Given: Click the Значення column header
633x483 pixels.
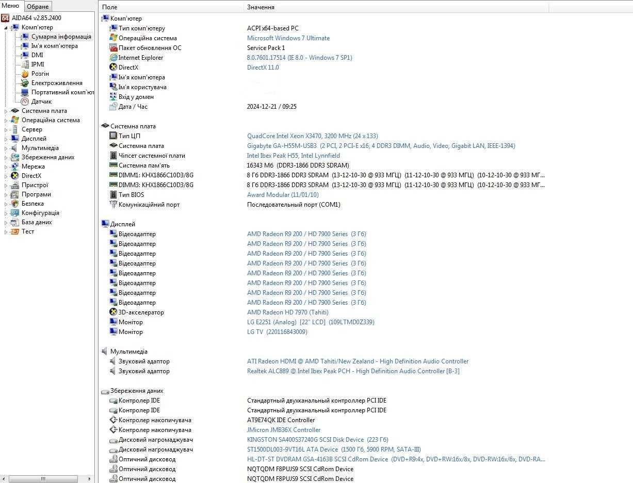Looking at the screenshot, I should pyautogui.click(x=396, y=7).
